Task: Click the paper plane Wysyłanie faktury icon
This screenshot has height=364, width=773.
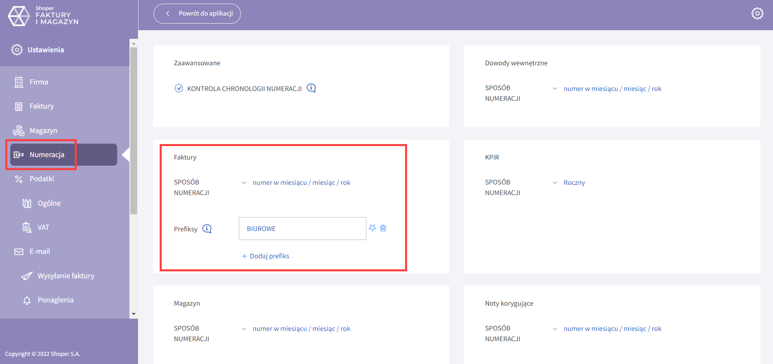Action: coord(27,276)
